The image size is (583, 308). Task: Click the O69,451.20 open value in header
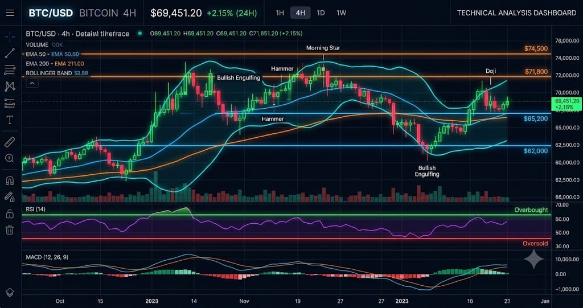point(165,34)
